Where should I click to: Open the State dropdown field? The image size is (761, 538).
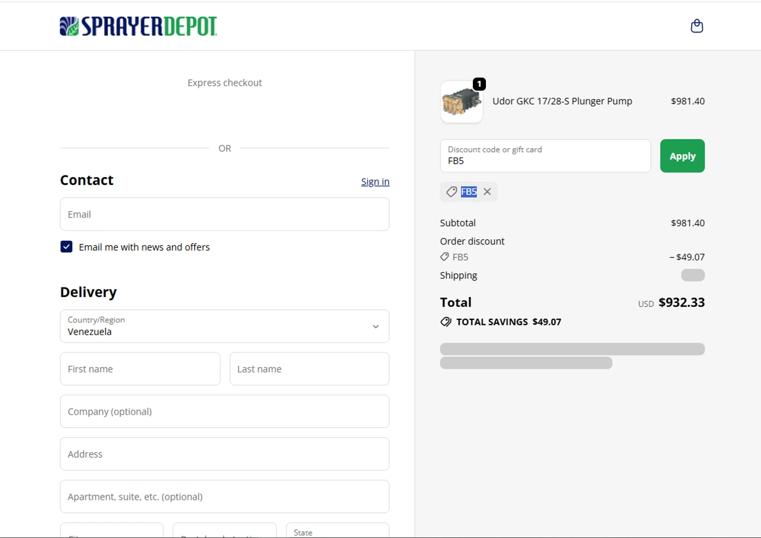(x=337, y=530)
